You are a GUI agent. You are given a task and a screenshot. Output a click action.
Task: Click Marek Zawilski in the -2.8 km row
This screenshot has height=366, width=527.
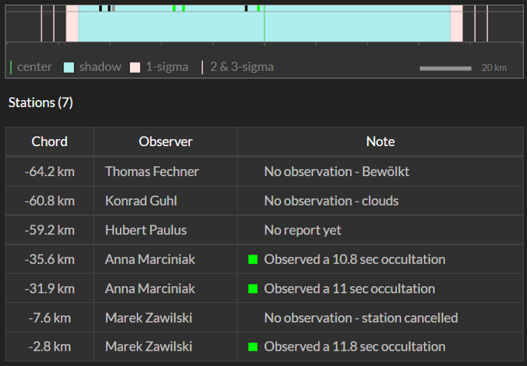point(148,347)
